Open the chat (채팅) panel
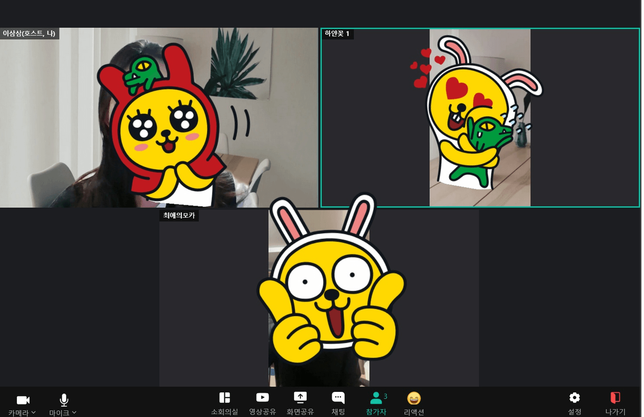 pyautogui.click(x=338, y=403)
